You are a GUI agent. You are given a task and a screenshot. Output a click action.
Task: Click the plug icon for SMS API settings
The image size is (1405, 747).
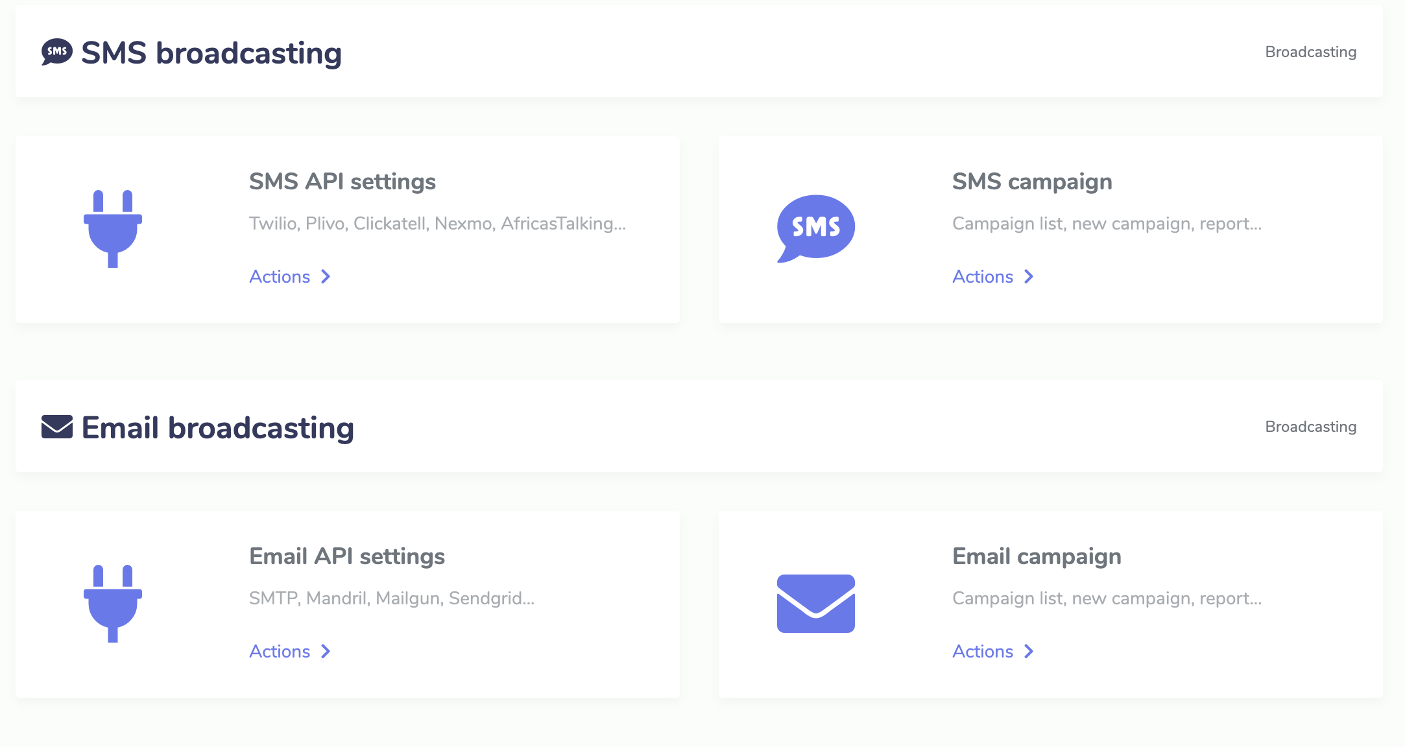pos(113,228)
